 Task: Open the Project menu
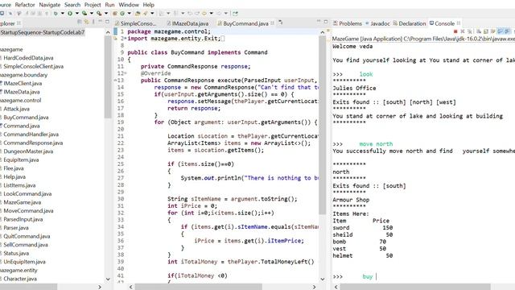(x=93, y=5)
